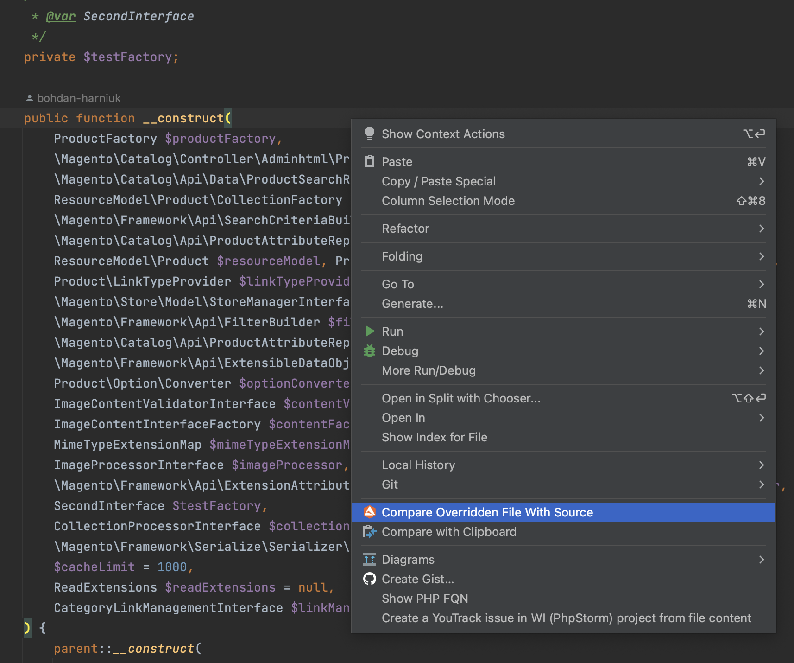The height and width of the screenshot is (663, 794).
Task: Click ResourceModel\Product\CollectionFactory type hint
Action: (x=198, y=200)
